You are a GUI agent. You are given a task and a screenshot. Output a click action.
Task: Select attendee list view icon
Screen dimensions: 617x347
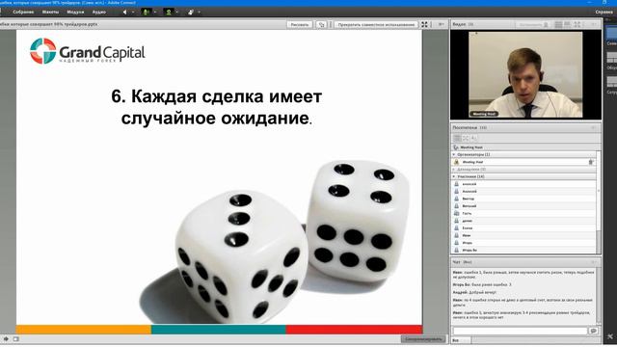[x=457, y=138]
